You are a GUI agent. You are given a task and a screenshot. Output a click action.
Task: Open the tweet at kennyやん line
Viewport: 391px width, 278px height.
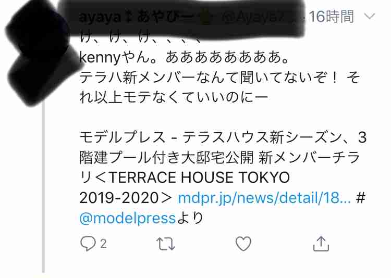pos(184,58)
